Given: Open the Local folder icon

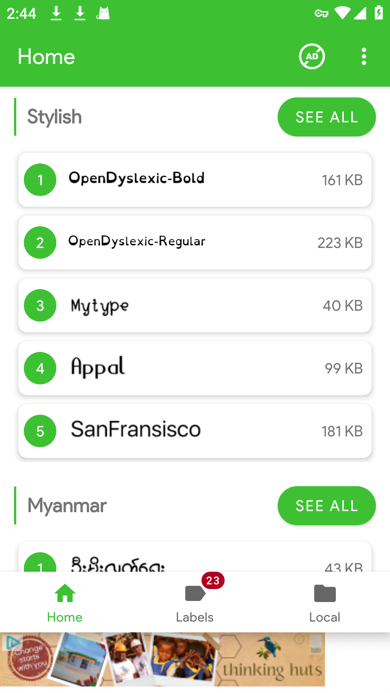Looking at the screenshot, I should [x=325, y=593].
